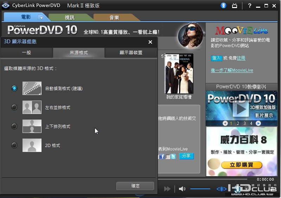Click the gray icon between Facebook and Twitter
This screenshot has width=281, height=198.
168,157
